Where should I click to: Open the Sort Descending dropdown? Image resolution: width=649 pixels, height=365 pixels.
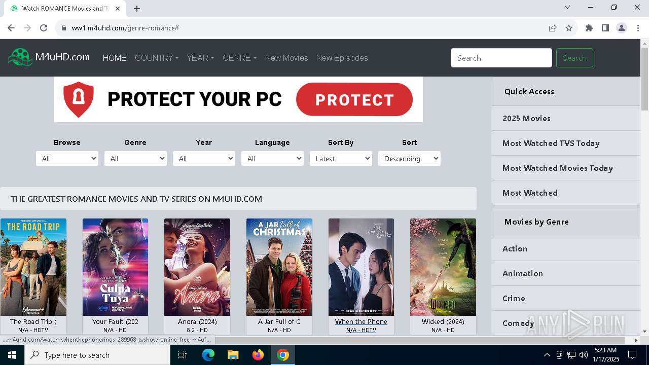coord(409,159)
